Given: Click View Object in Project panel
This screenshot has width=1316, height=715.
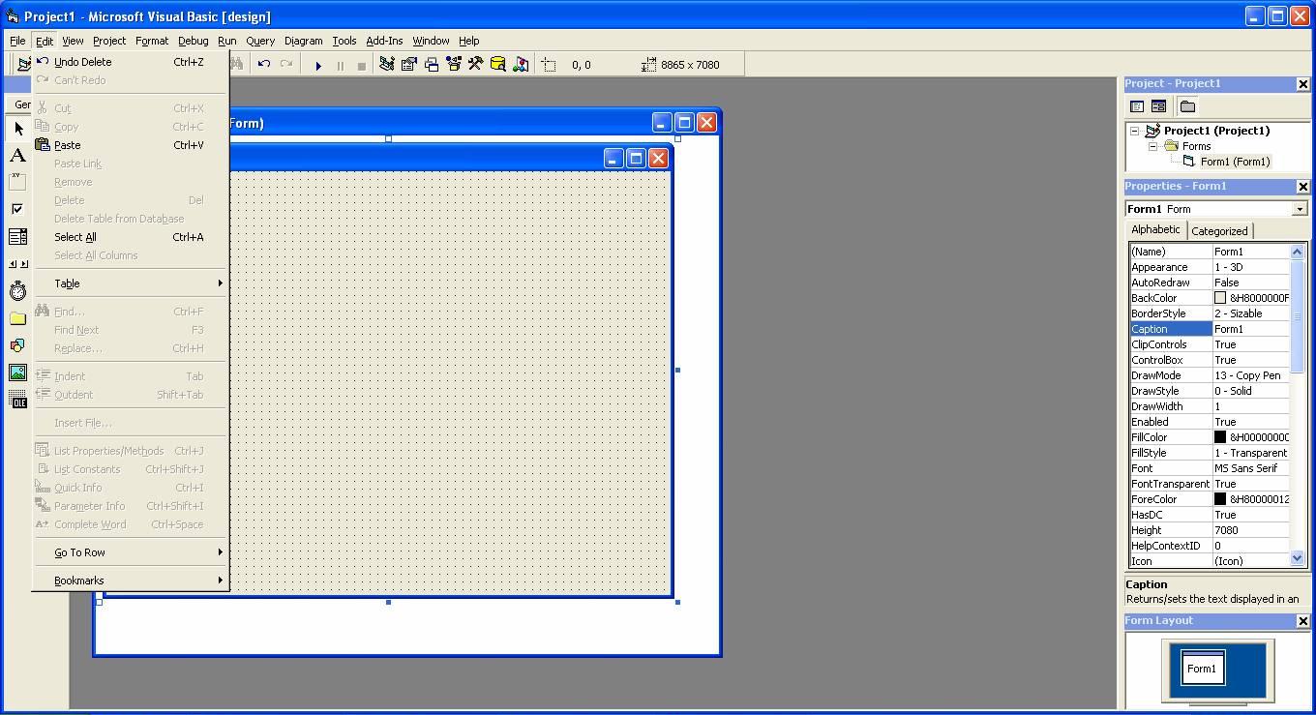Looking at the screenshot, I should (1158, 106).
